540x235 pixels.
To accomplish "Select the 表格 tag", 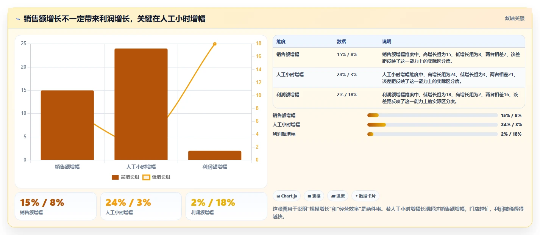I will pyautogui.click(x=314, y=196).
